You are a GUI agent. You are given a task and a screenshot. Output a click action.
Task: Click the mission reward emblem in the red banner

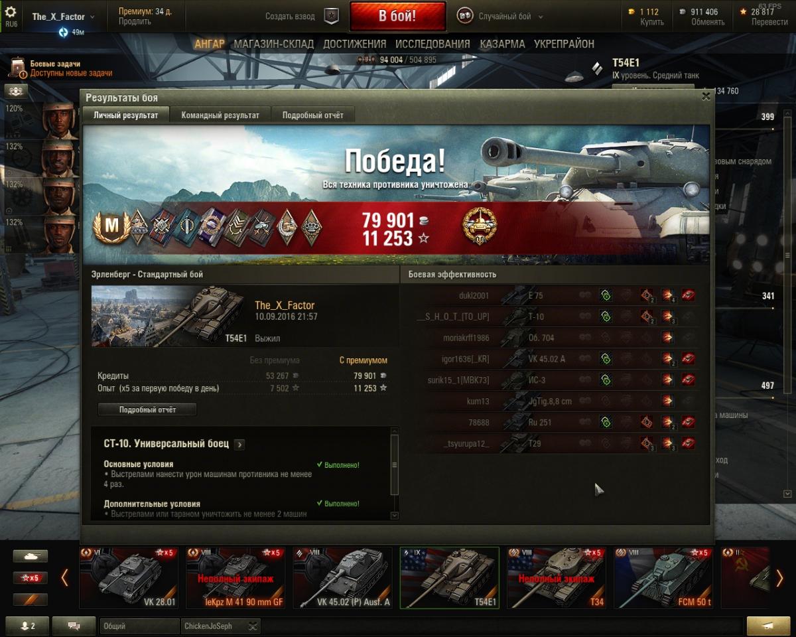tap(479, 226)
